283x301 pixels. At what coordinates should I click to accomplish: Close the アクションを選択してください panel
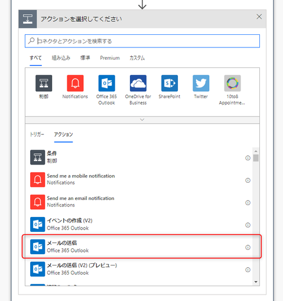tap(259, 17)
